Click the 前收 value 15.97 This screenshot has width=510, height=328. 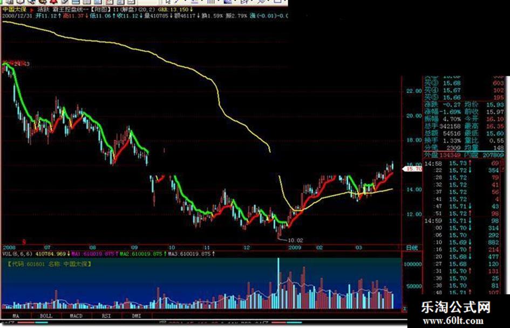tap(495, 111)
